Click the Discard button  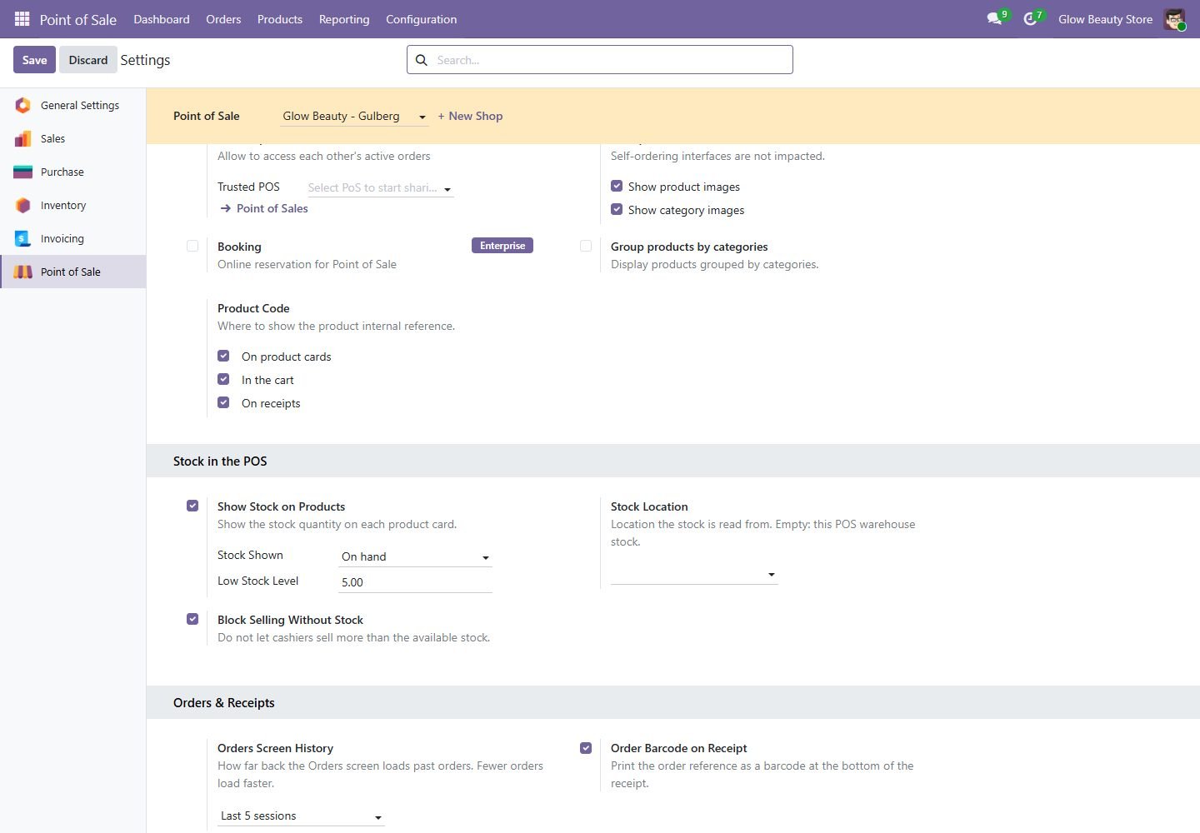[88, 60]
